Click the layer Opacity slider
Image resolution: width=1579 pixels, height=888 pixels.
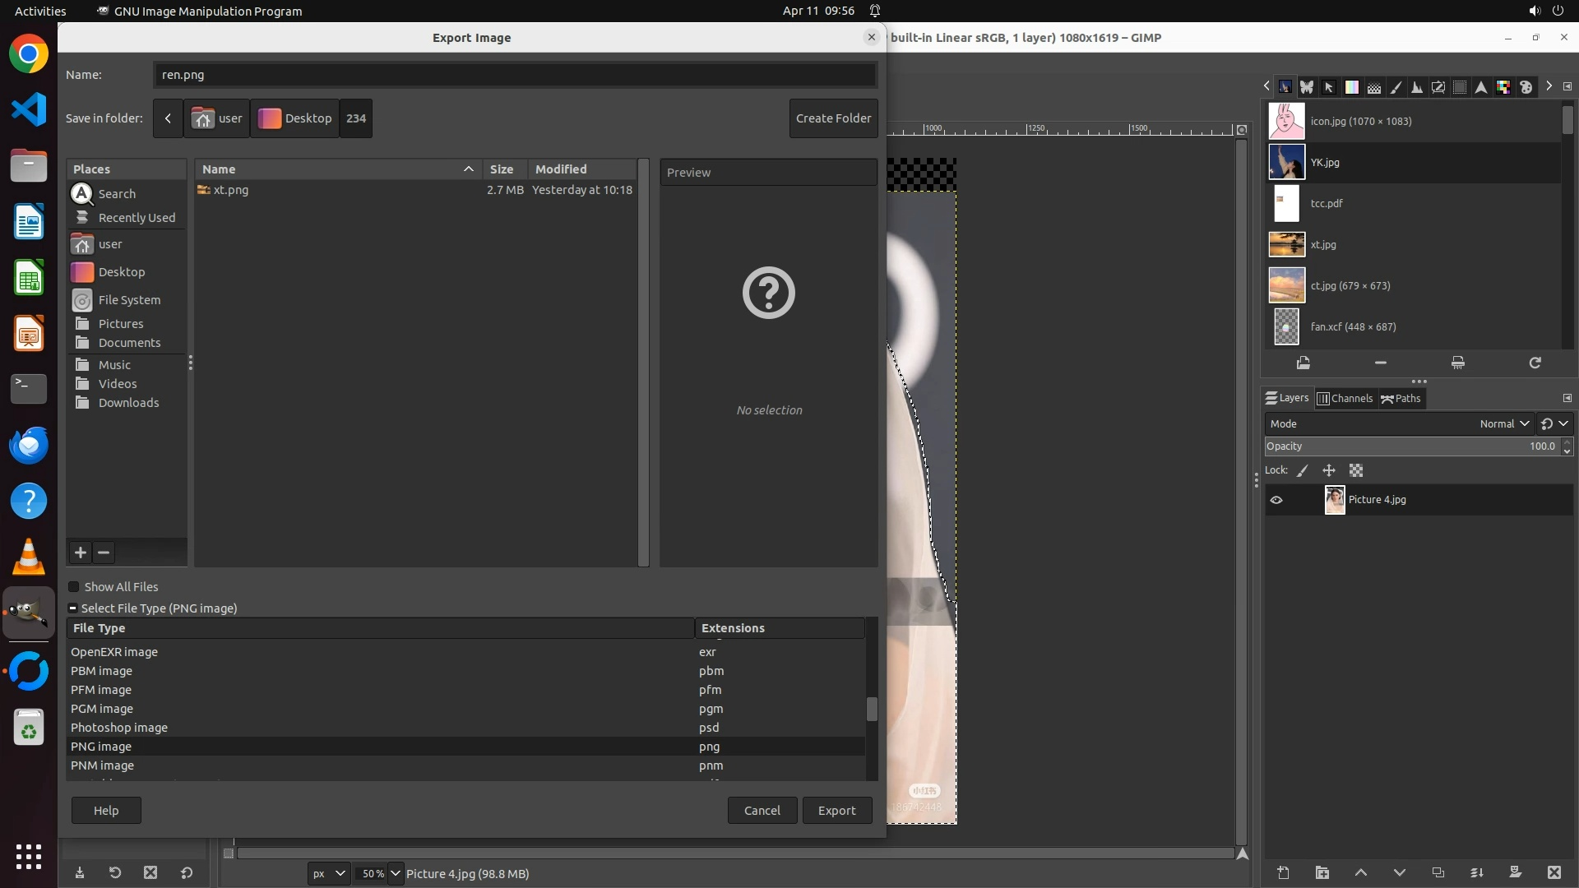(1398, 446)
